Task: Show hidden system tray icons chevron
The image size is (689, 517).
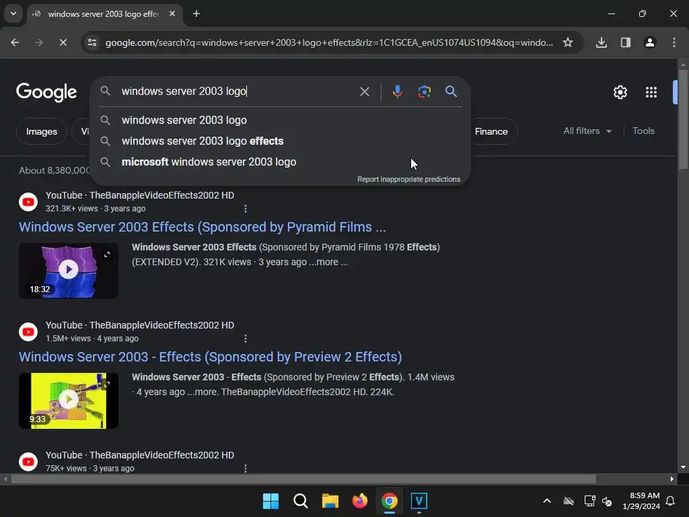Action: click(546, 501)
